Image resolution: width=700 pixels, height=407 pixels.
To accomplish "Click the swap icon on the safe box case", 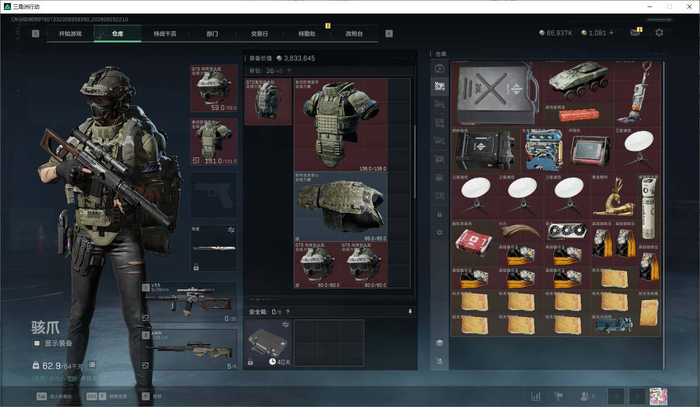I will (285, 324).
